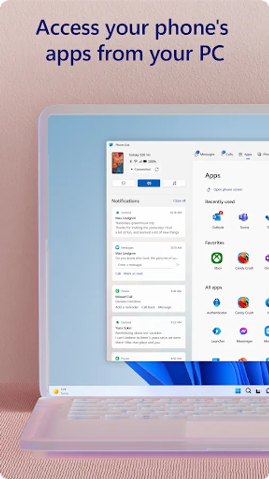Click the Recently used heading
This screenshot has height=479, width=269.
click(x=220, y=202)
